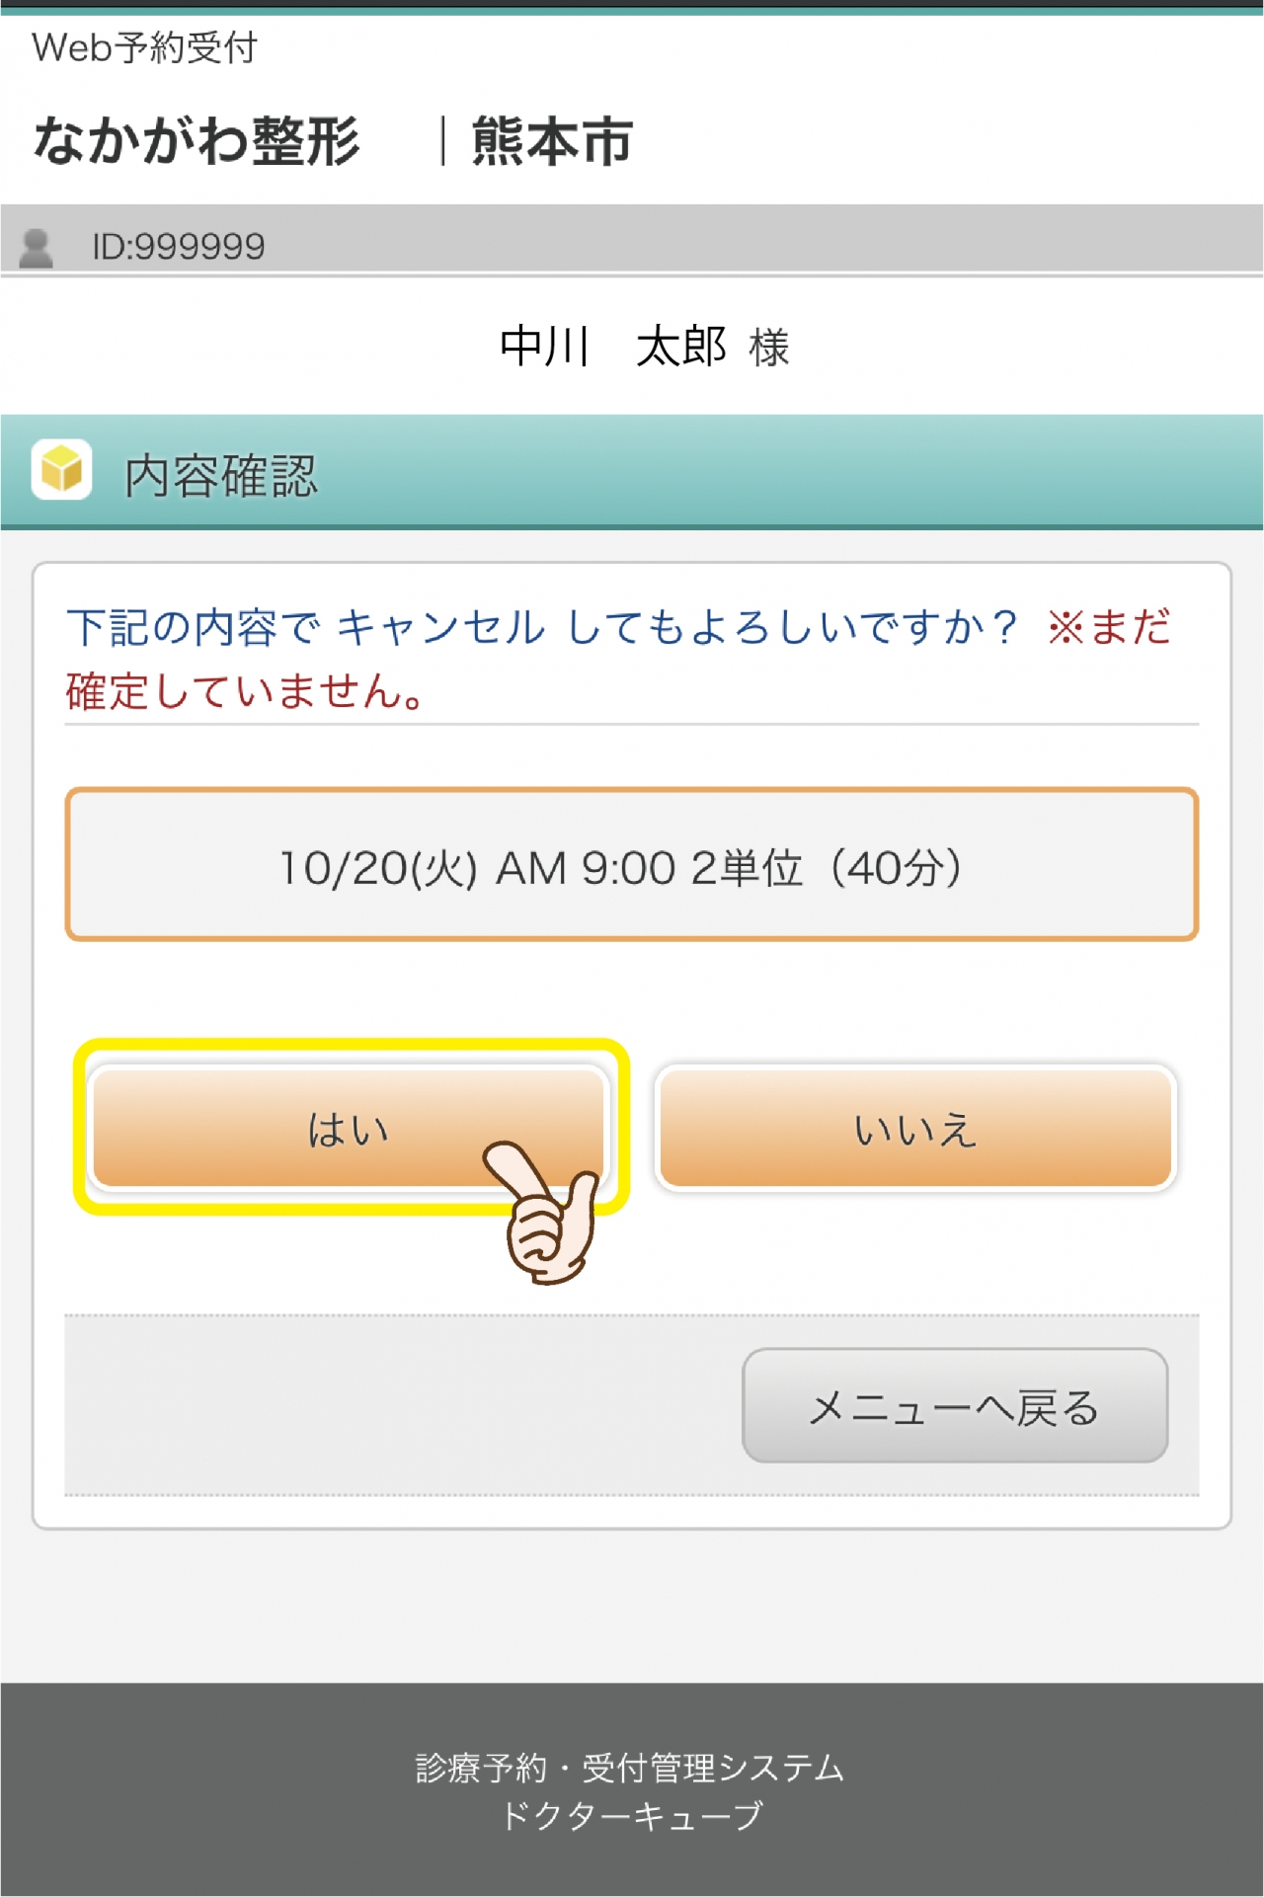Click the footer text 診療予約・受付管理システム

tap(630, 1768)
